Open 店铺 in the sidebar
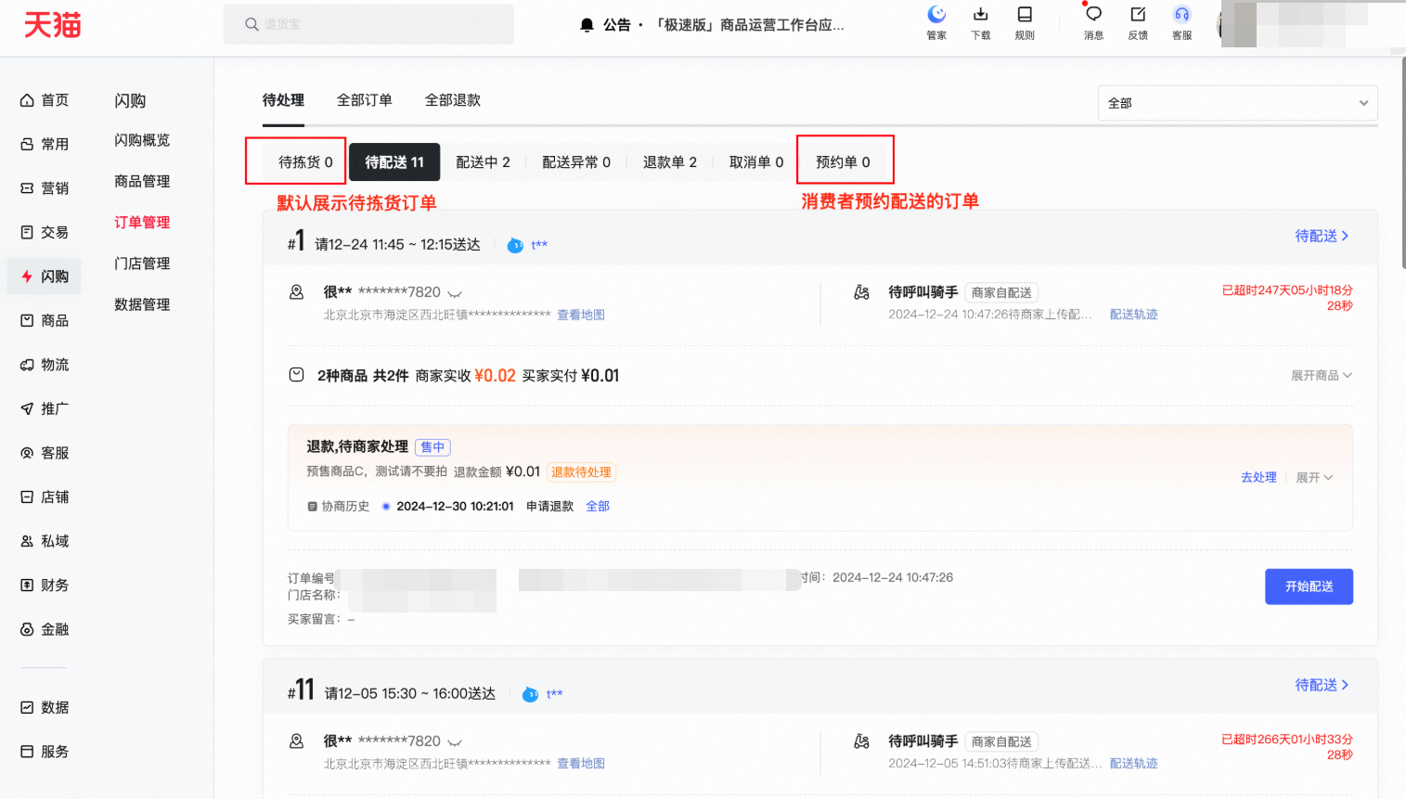1406x799 pixels. click(x=45, y=496)
